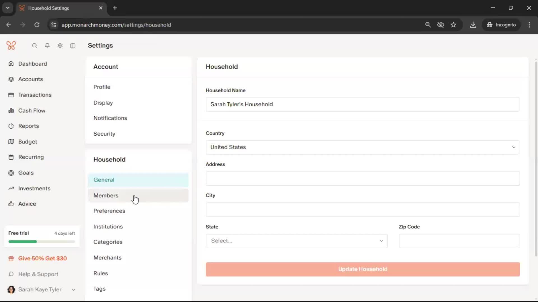Click the free trial progress bar
The width and height of the screenshot is (538, 302).
[x=42, y=242]
